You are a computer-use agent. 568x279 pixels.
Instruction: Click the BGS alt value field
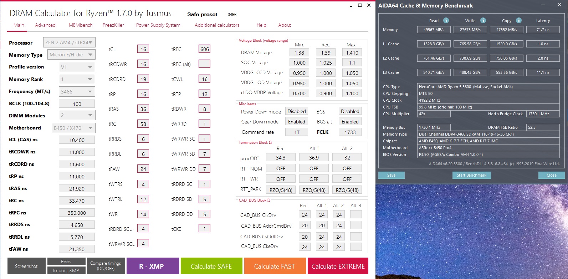click(x=350, y=122)
